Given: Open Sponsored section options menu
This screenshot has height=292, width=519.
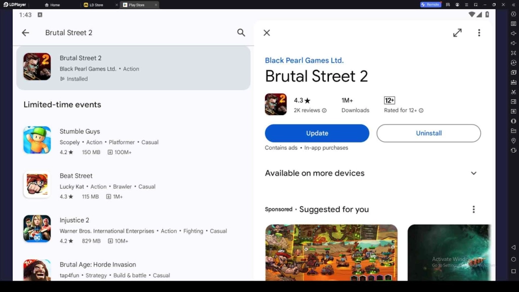Looking at the screenshot, I should coord(474,209).
